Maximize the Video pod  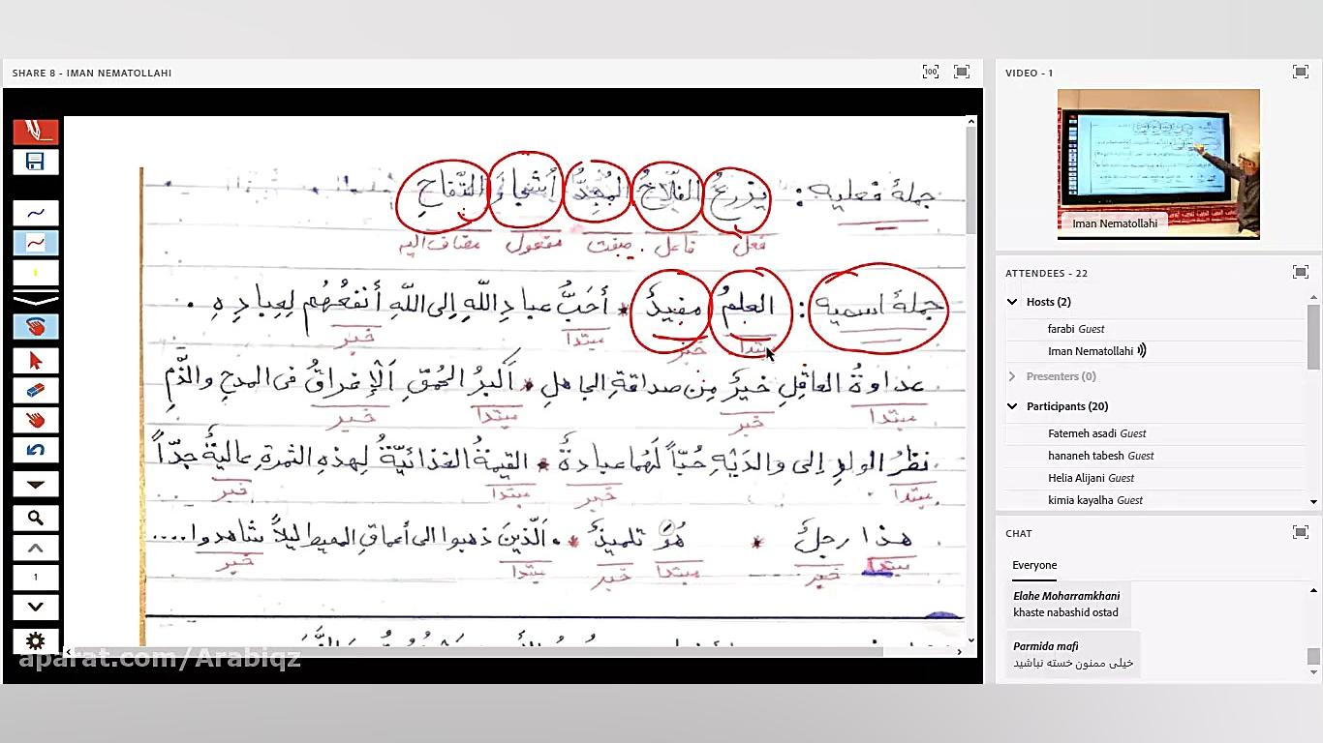point(1301,72)
